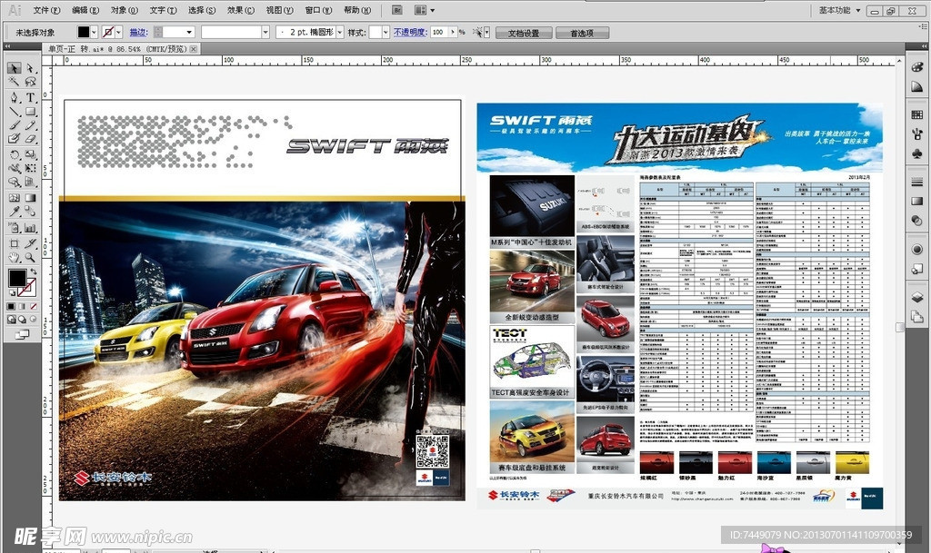The width and height of the screenshot is (931, 553).
Task: Open the 文件(F) menu
Action: pyautogui.click(x=45, y=10)
